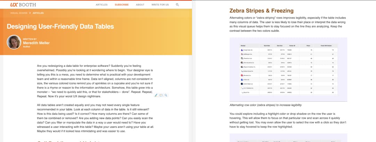Click the pencil highlight icon in popup
This screenshot has width=376, height=142.
(156, 95)
